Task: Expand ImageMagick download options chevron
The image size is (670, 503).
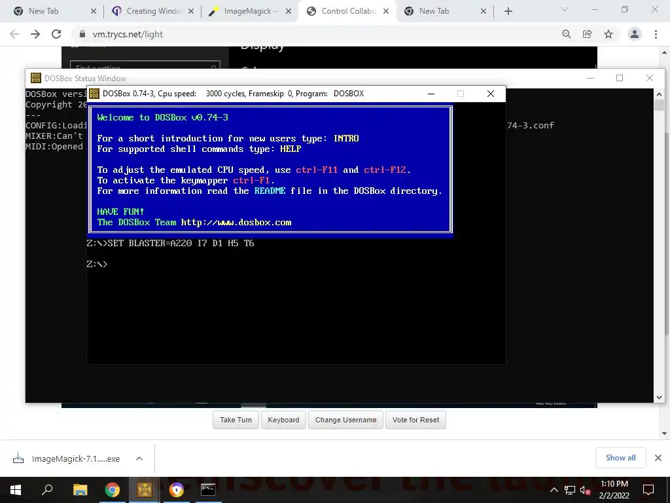Action: point(139,458)
